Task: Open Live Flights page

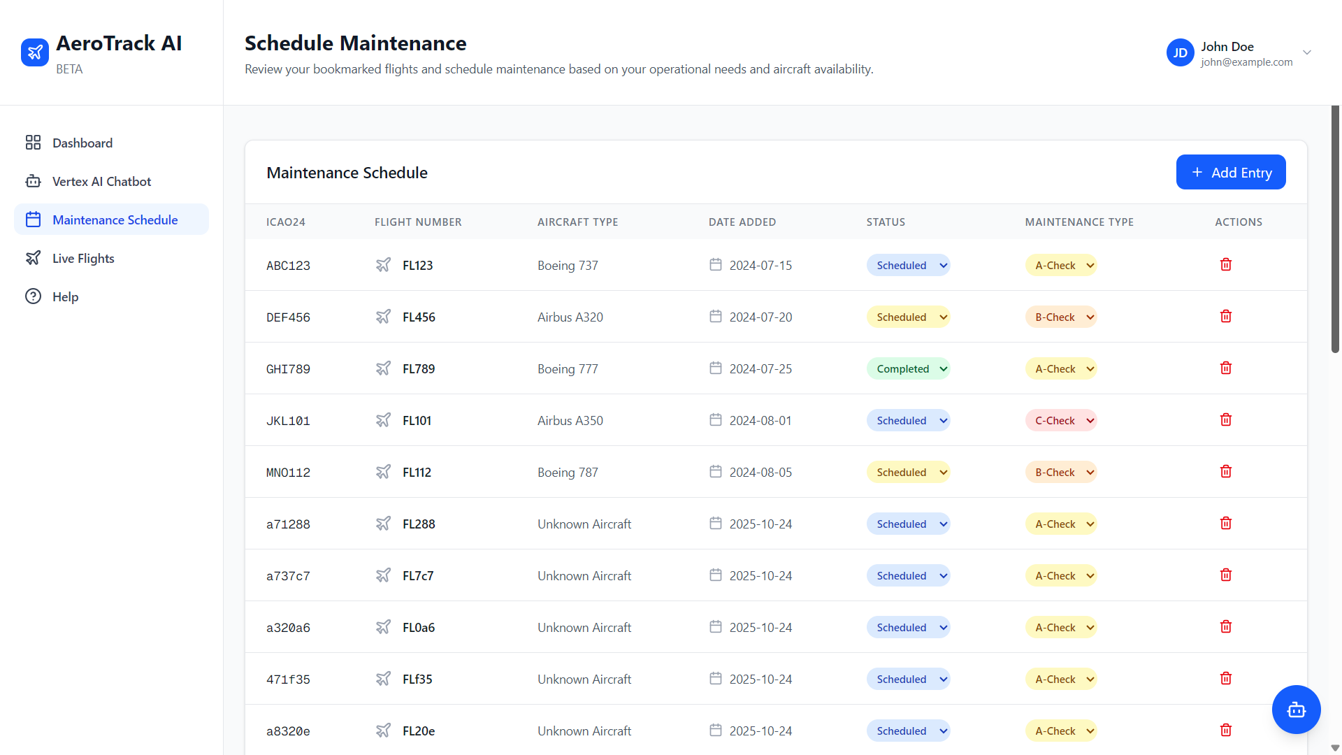Action: (x=83, y=258)
